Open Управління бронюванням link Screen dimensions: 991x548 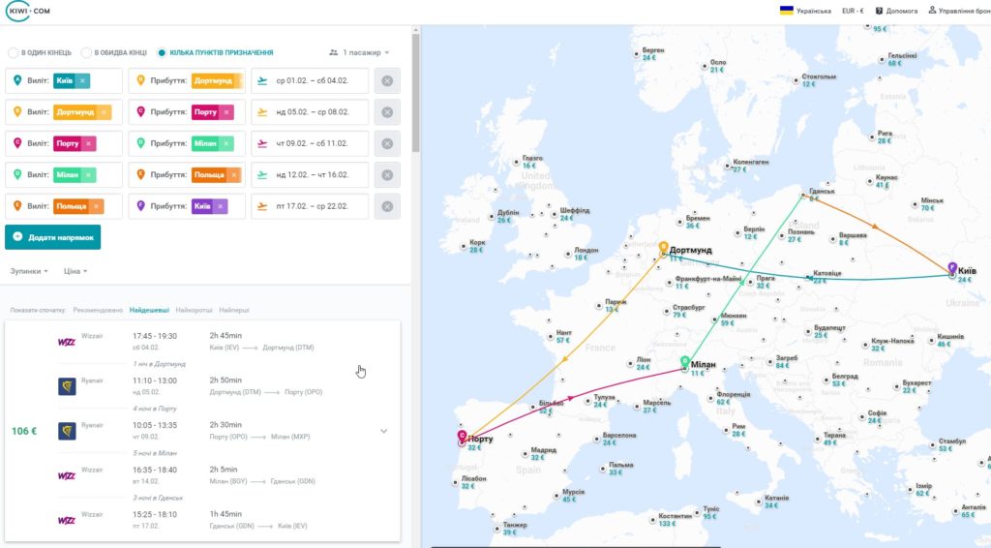tap(959, 11)
